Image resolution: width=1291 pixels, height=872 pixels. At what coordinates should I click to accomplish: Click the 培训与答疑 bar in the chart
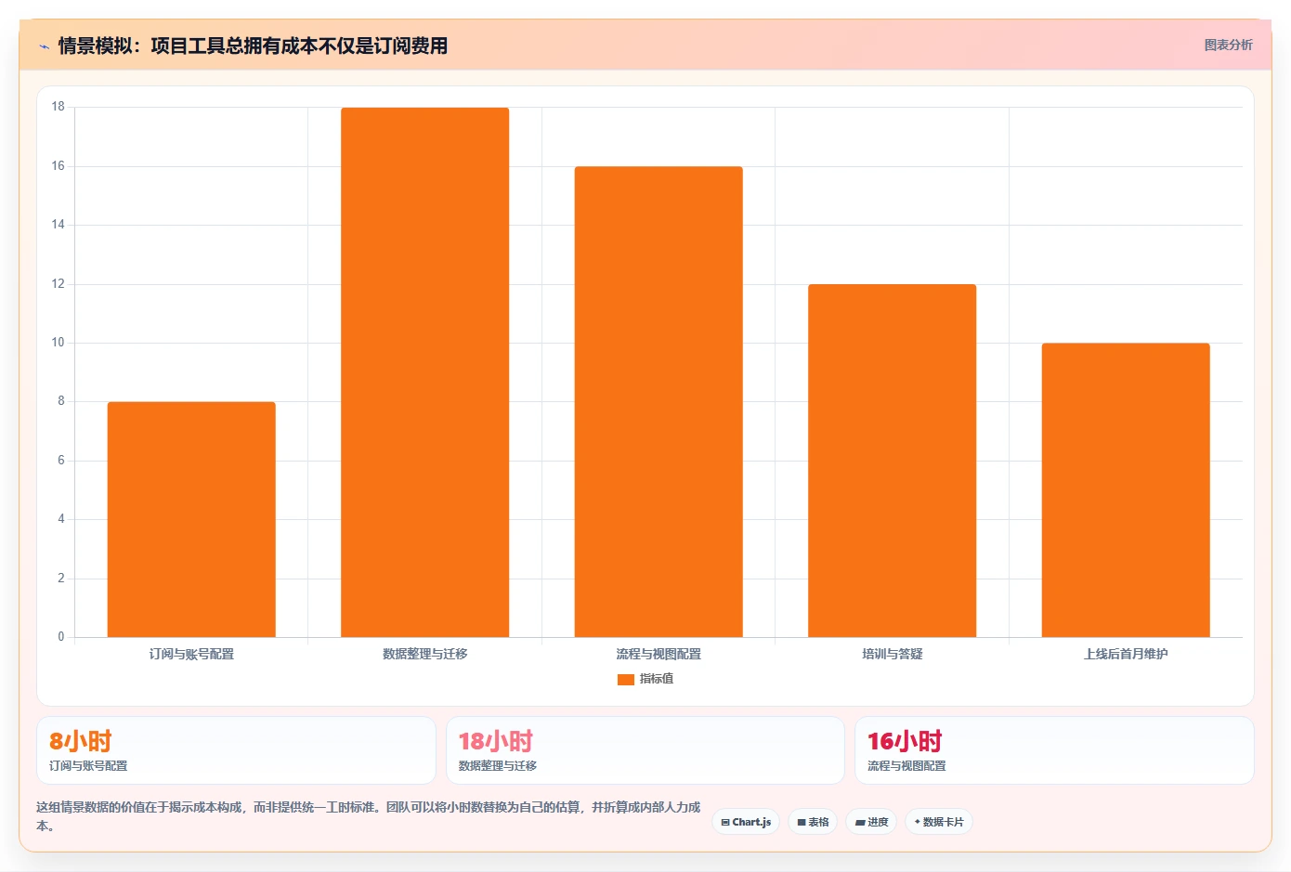(892, 461)
